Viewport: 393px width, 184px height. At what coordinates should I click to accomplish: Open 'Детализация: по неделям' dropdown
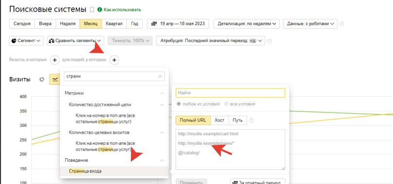click(x=247, y=24)
